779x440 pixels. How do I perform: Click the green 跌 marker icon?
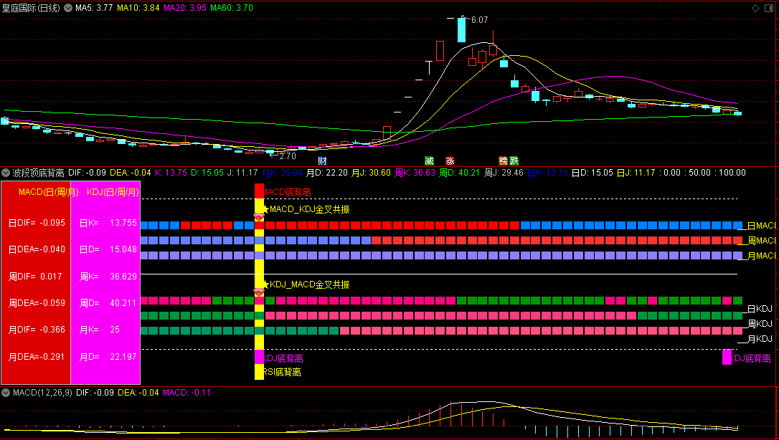tap(514, 161)
